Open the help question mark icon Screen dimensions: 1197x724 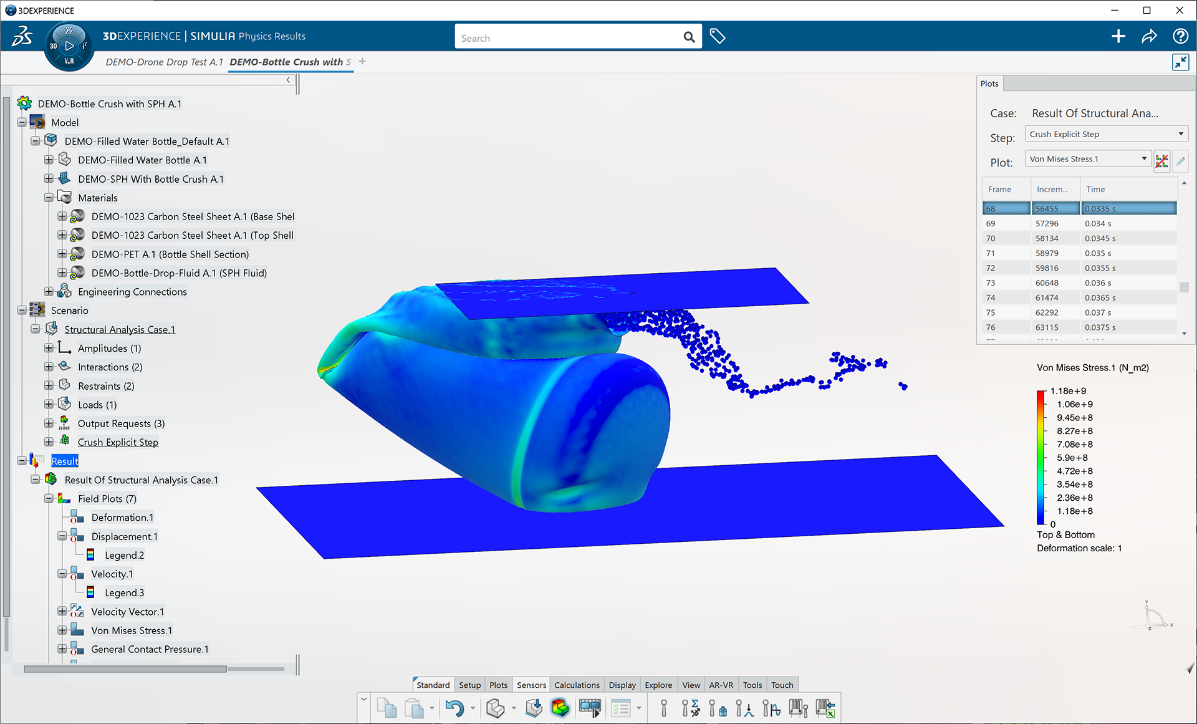(x=1180, y=36)
